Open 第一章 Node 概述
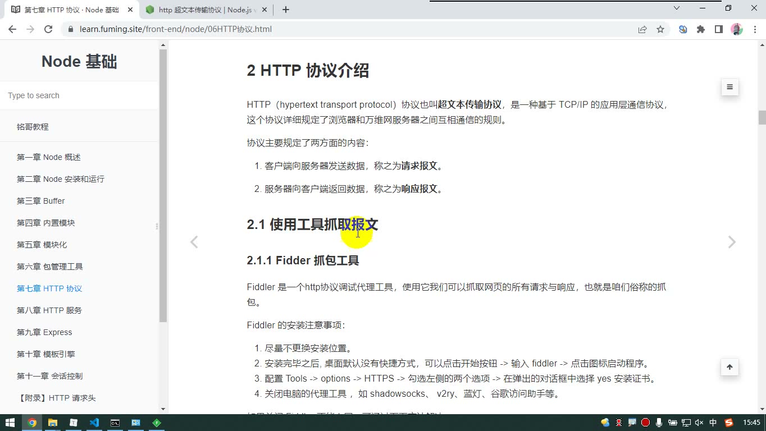 (49, 157)
